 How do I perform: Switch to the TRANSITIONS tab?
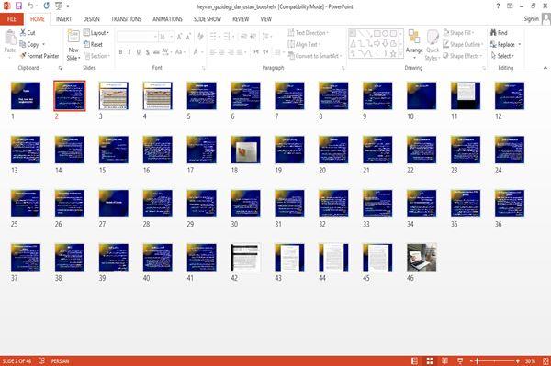tap(126, 19)
